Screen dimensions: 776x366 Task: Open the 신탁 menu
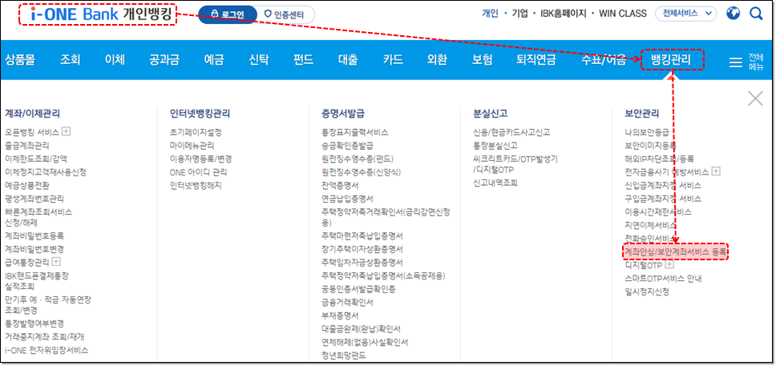(259, 60)
